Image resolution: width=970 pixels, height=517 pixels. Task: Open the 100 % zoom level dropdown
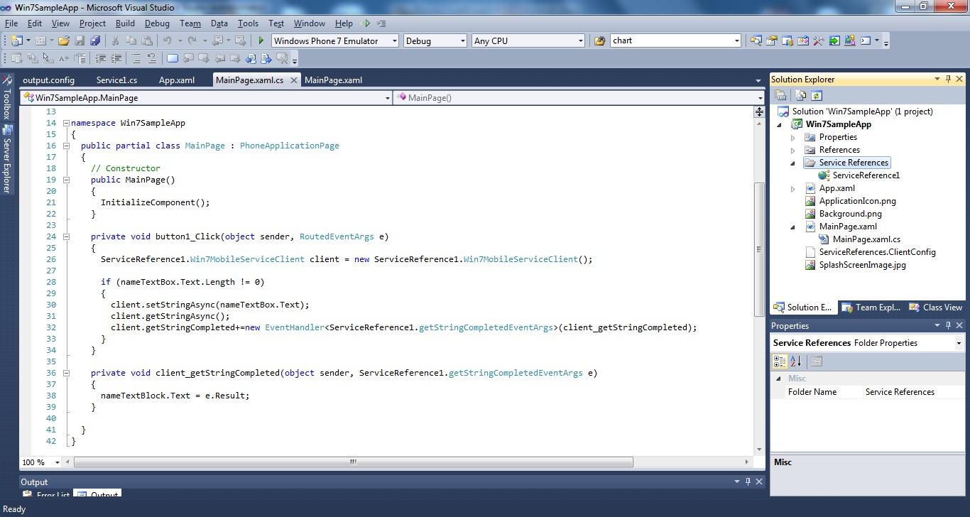point(58,462)
